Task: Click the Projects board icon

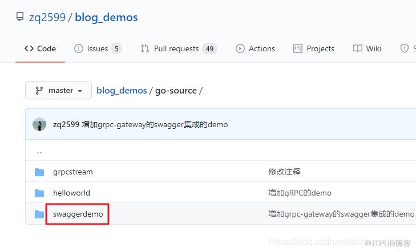Action: pyautogui.click(x=298, y=48)
